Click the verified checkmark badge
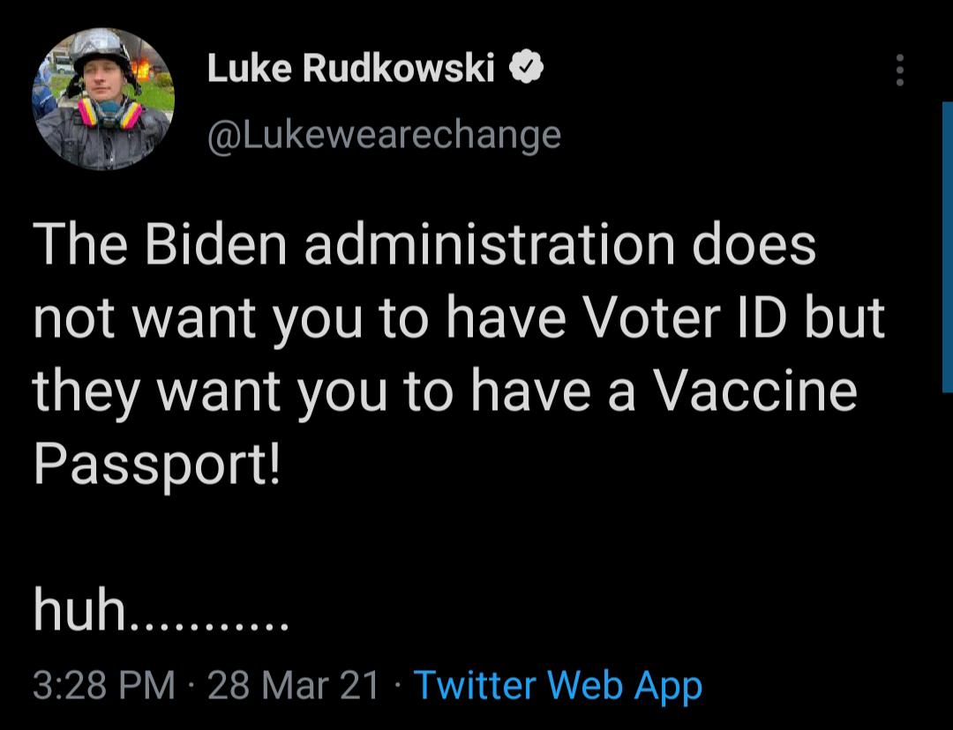 click(526, 67)
